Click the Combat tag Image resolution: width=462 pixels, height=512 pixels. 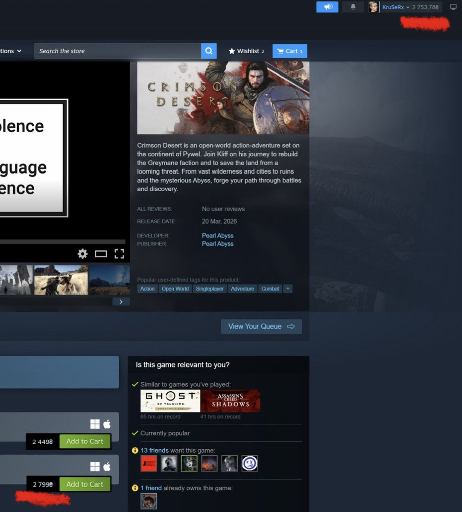pos(270,289)
